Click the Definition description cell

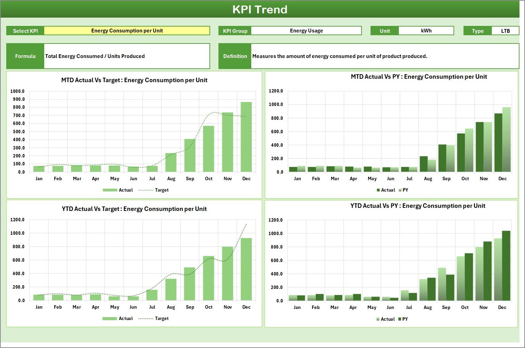pos(385,56)
